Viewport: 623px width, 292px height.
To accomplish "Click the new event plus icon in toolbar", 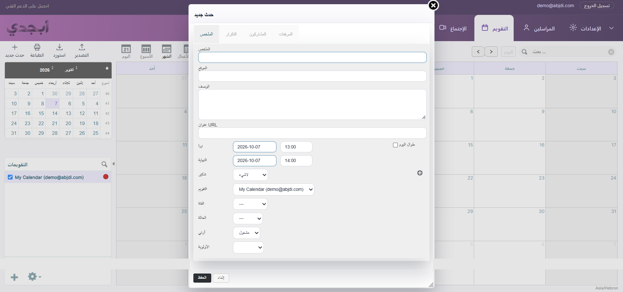I will point(15,47).
